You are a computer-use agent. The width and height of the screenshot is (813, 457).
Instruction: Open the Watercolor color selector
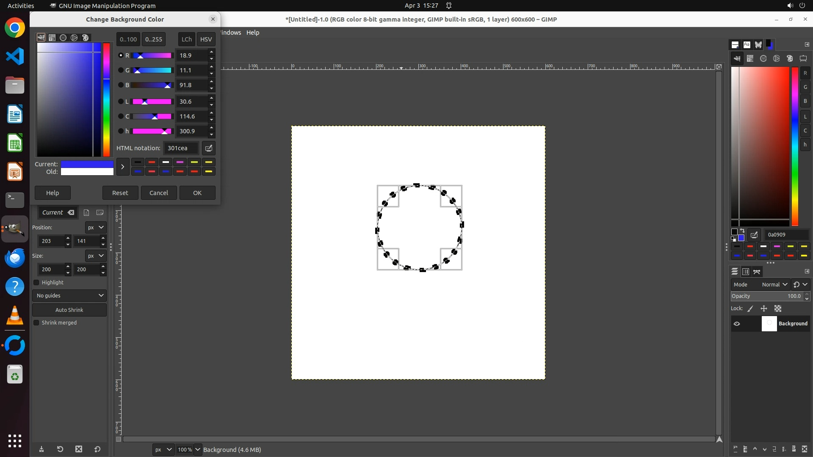(63, 38)
